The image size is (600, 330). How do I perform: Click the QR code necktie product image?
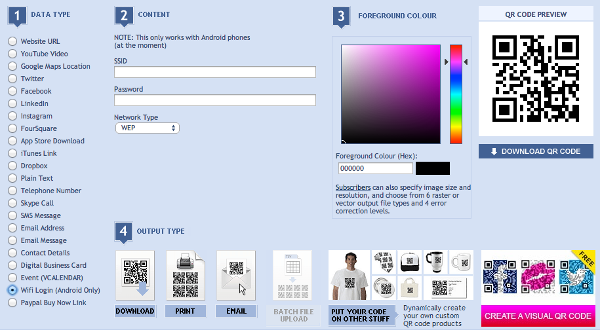pyautogui.click(x=384, y=262)
